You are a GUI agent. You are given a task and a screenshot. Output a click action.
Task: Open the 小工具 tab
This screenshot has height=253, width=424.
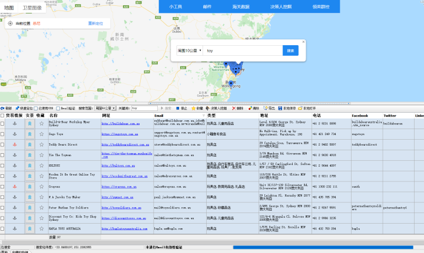(x=175, y=6)
